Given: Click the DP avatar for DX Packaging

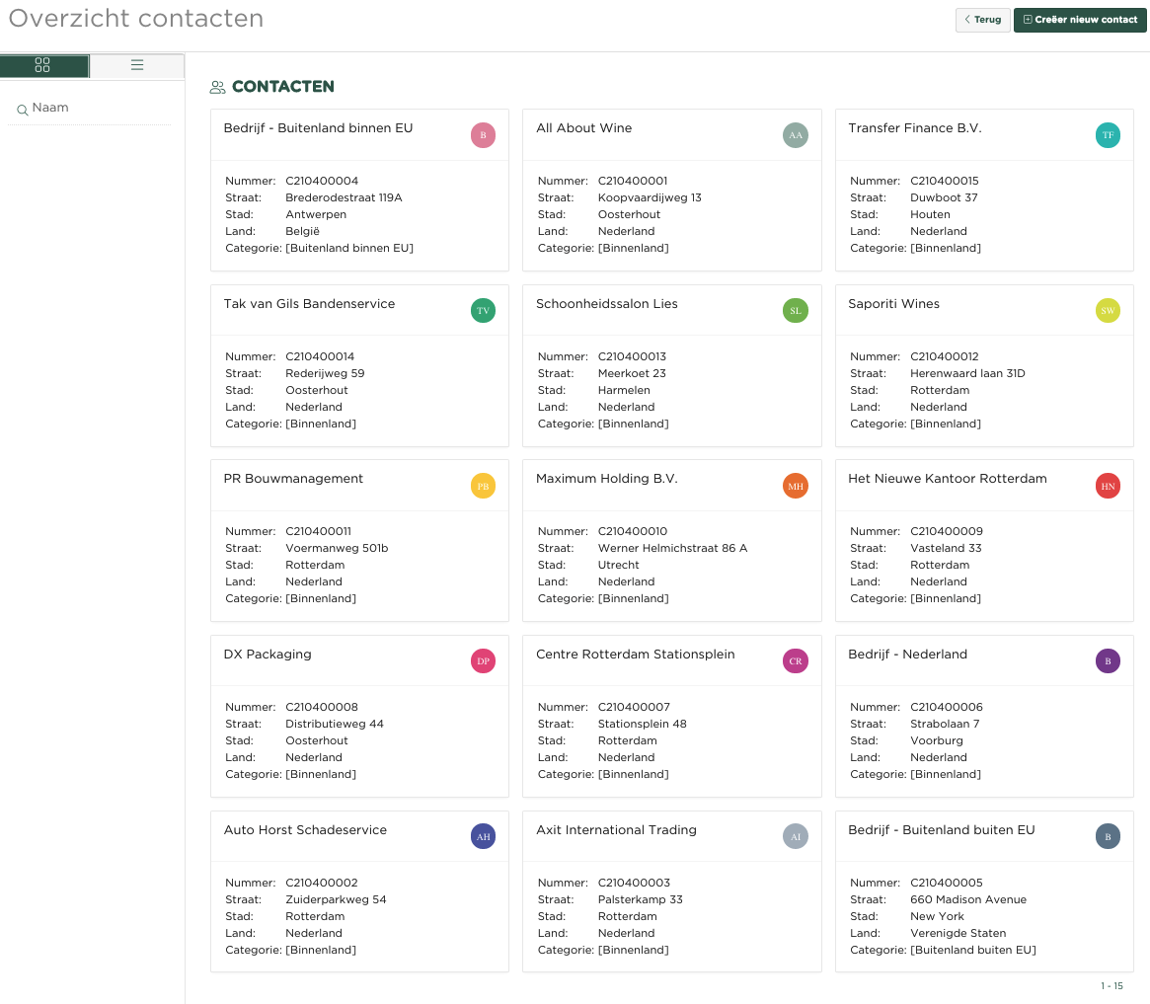Looking at the screenshot, I should coord(483,661).
